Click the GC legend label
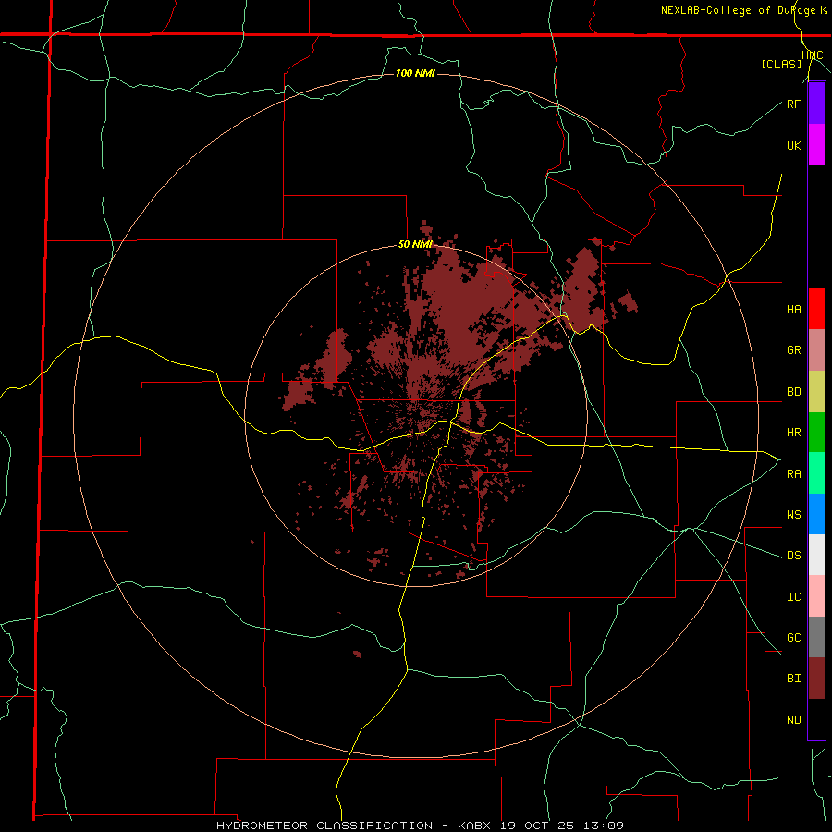Viewport: 832px width, 832px height. pyautogui.click(x=793, y=638)
